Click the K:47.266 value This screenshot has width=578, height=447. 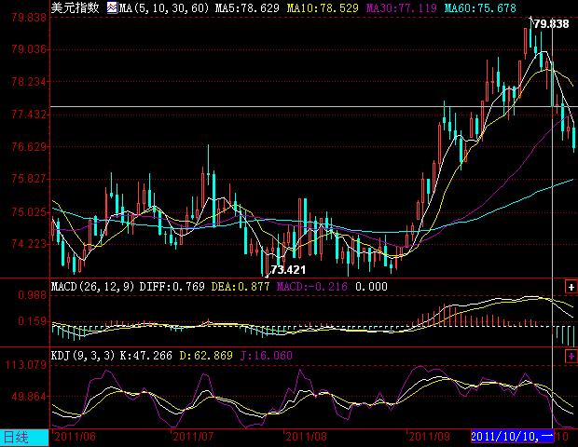[146, 356]
